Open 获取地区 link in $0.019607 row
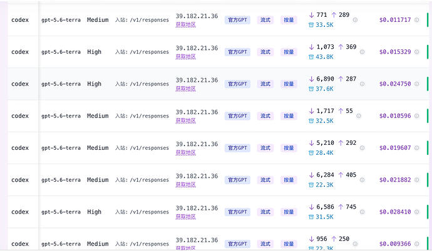 [x=186, y=153]
